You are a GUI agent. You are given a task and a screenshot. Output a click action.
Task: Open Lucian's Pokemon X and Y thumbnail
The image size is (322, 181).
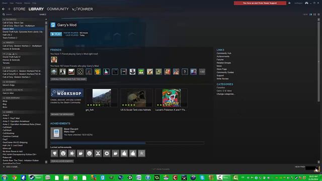tap(172, 98)
